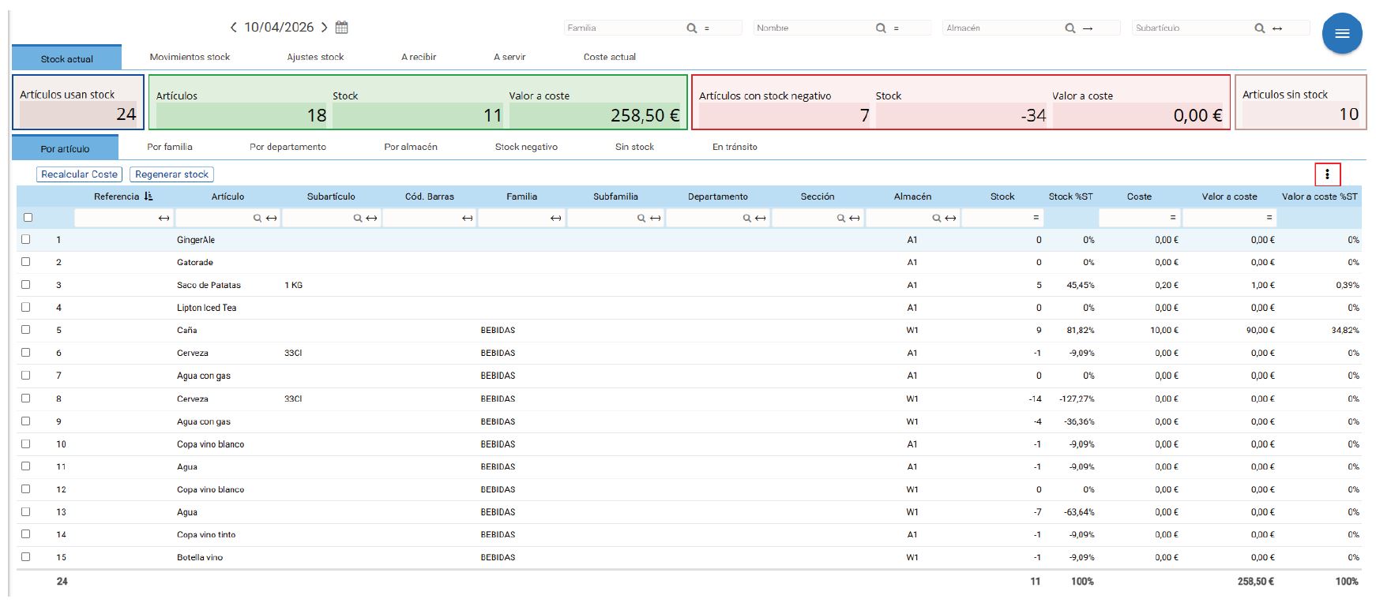Click the Artículos con stock negativo summary value 7

coord(785,115)
